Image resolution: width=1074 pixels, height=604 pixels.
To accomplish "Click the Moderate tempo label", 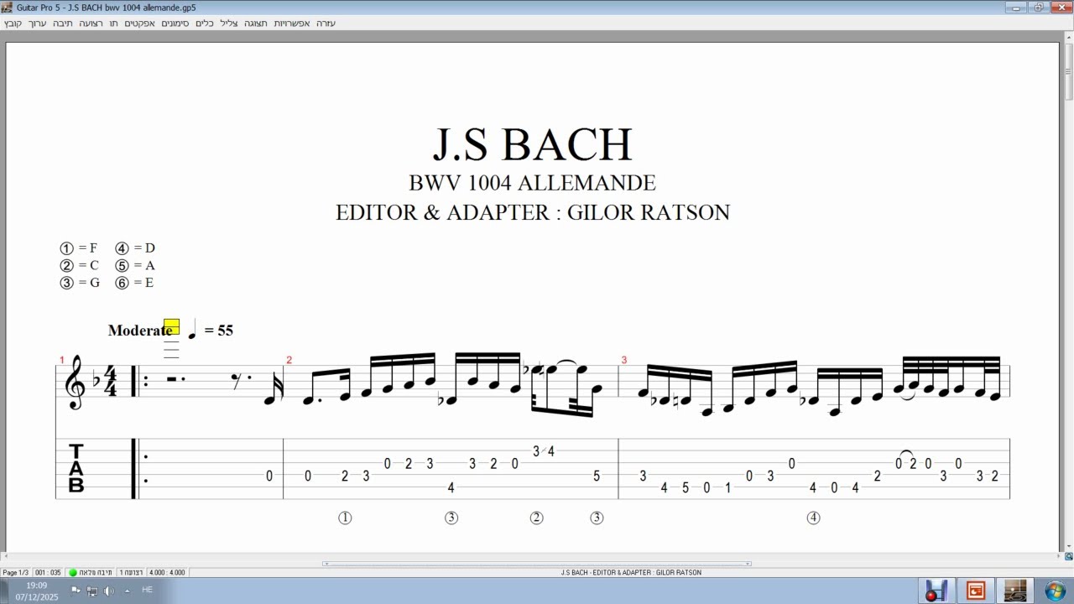I will pyautogui.click(x=140, y=331).
